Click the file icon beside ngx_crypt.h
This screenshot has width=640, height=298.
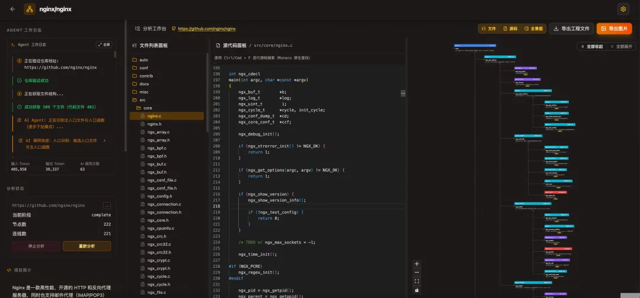pos(142,268)
